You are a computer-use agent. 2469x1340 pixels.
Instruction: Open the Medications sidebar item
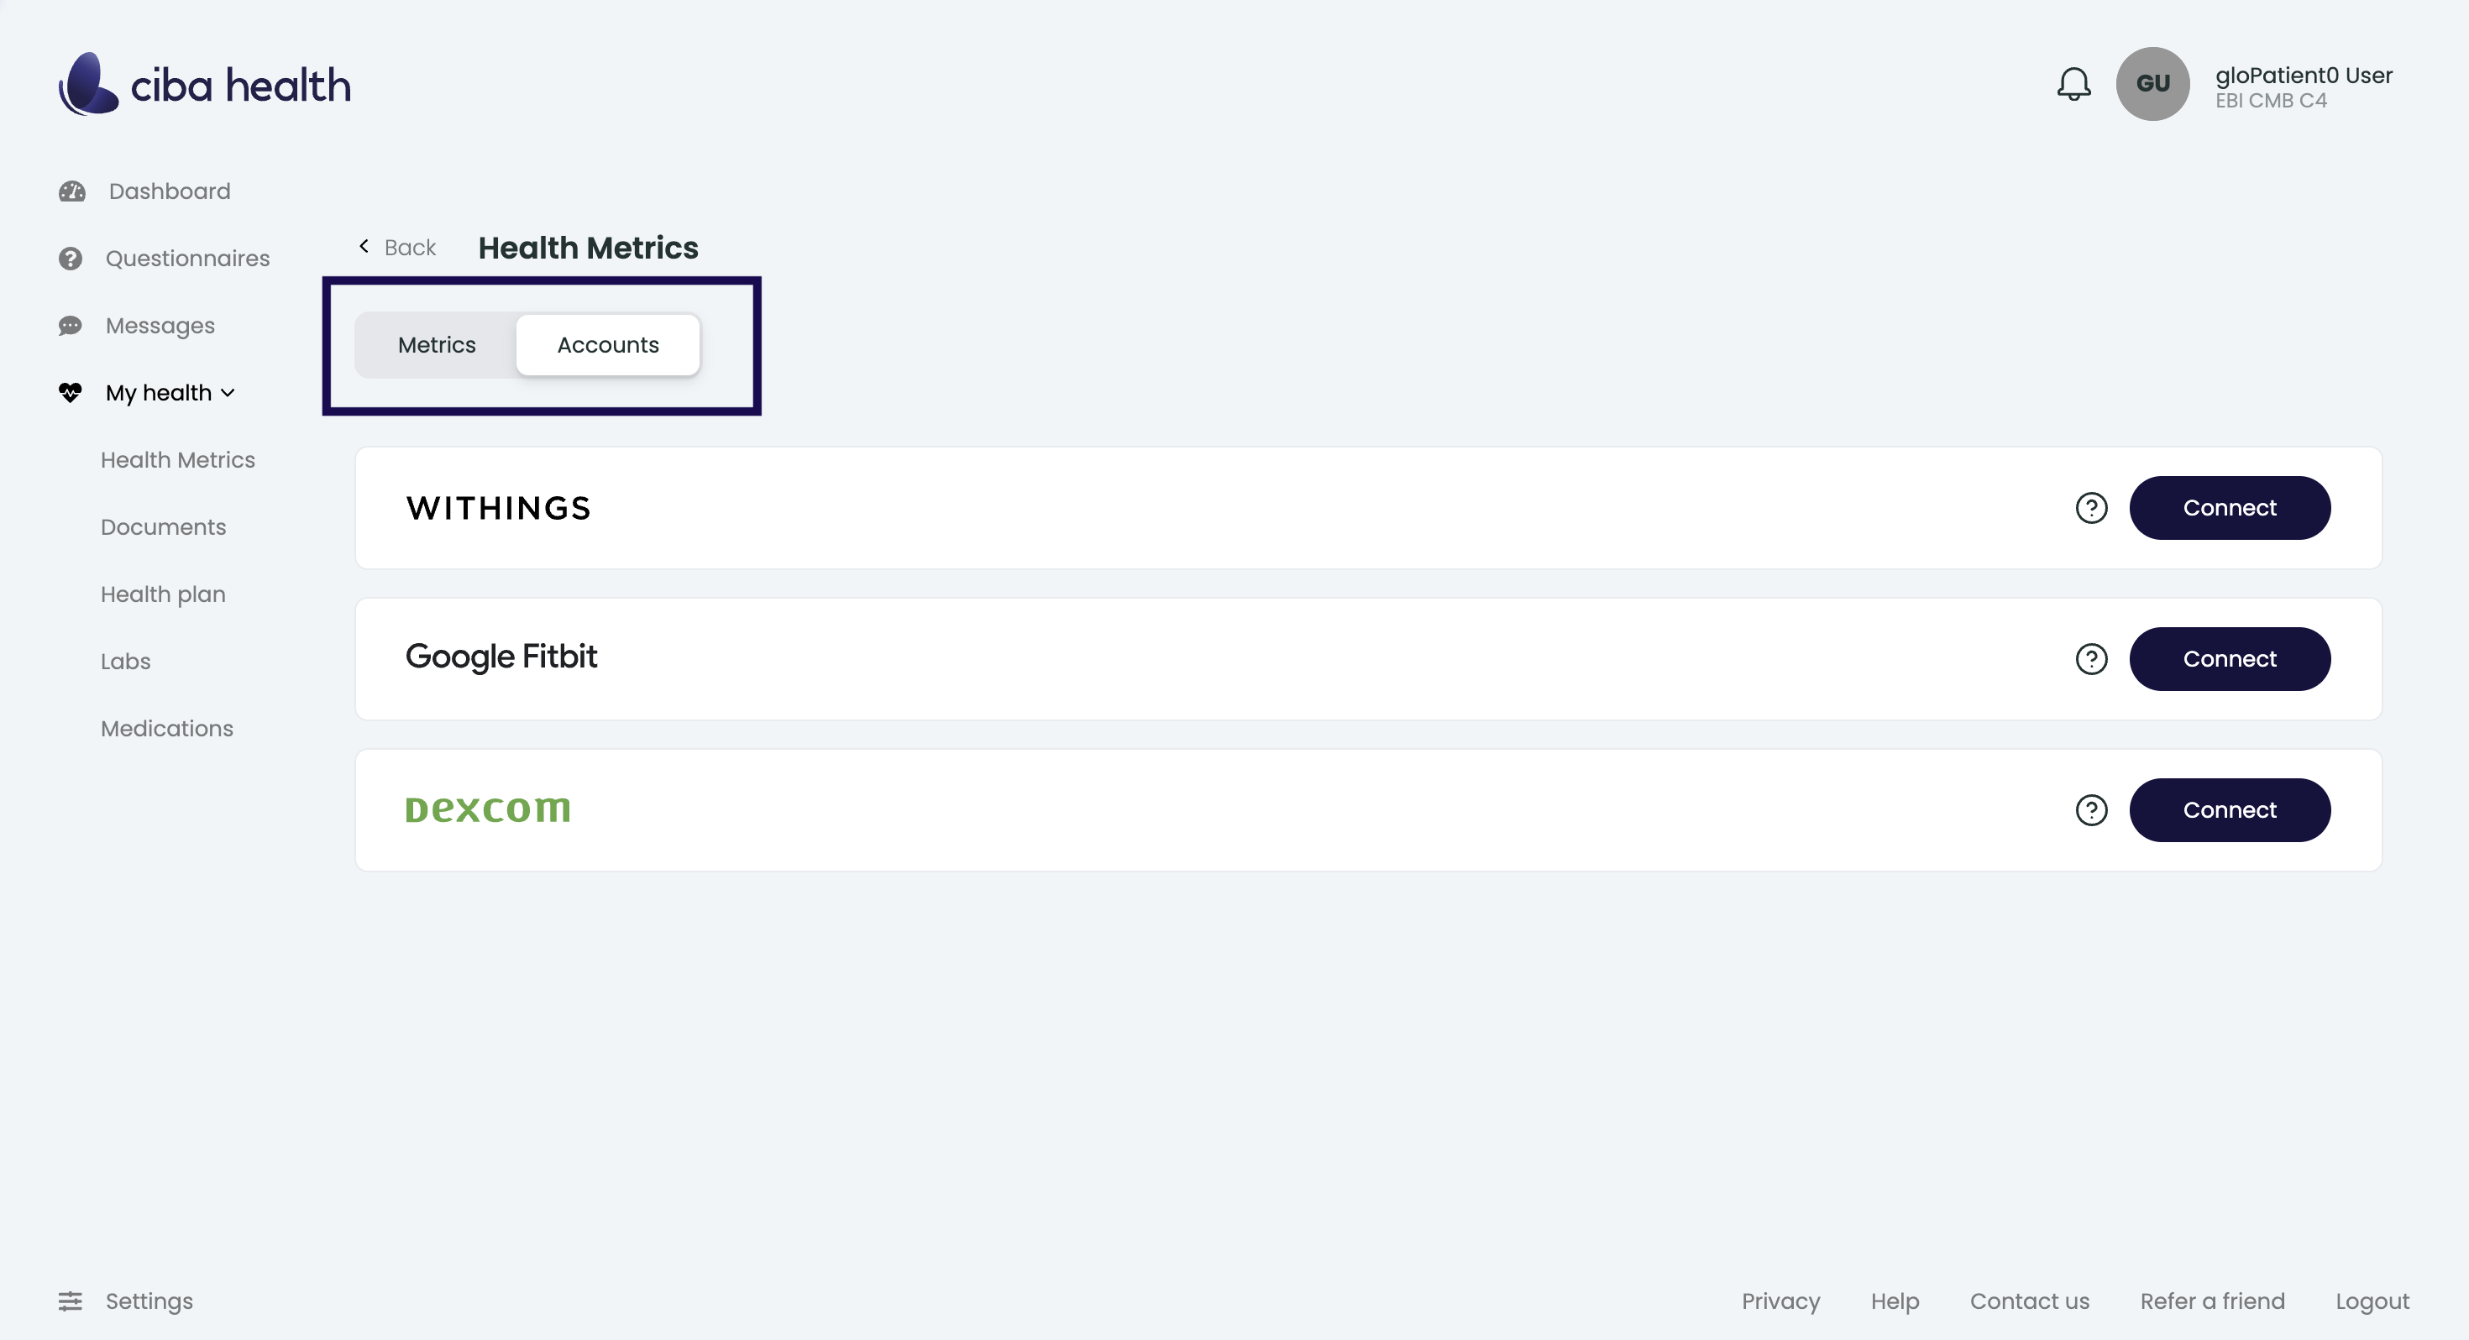pyautogui.click(x=167, y=729)
